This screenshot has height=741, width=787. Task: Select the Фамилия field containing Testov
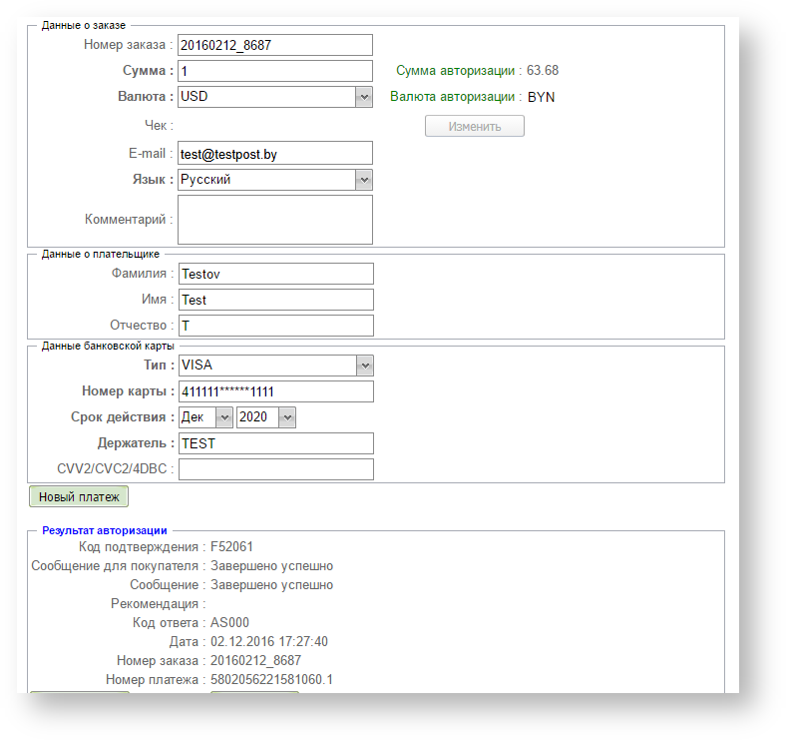click(274, 274)
